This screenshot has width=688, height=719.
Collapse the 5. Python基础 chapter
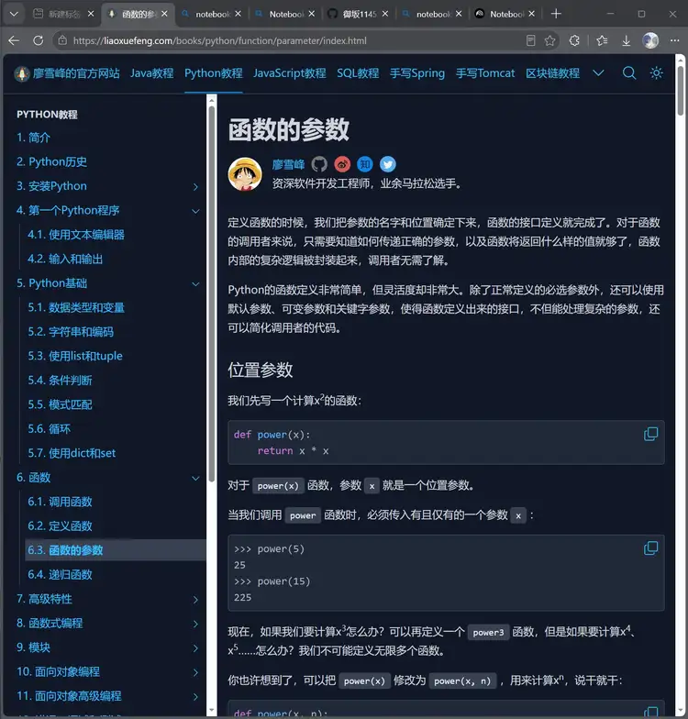click(x=195, y=284)
